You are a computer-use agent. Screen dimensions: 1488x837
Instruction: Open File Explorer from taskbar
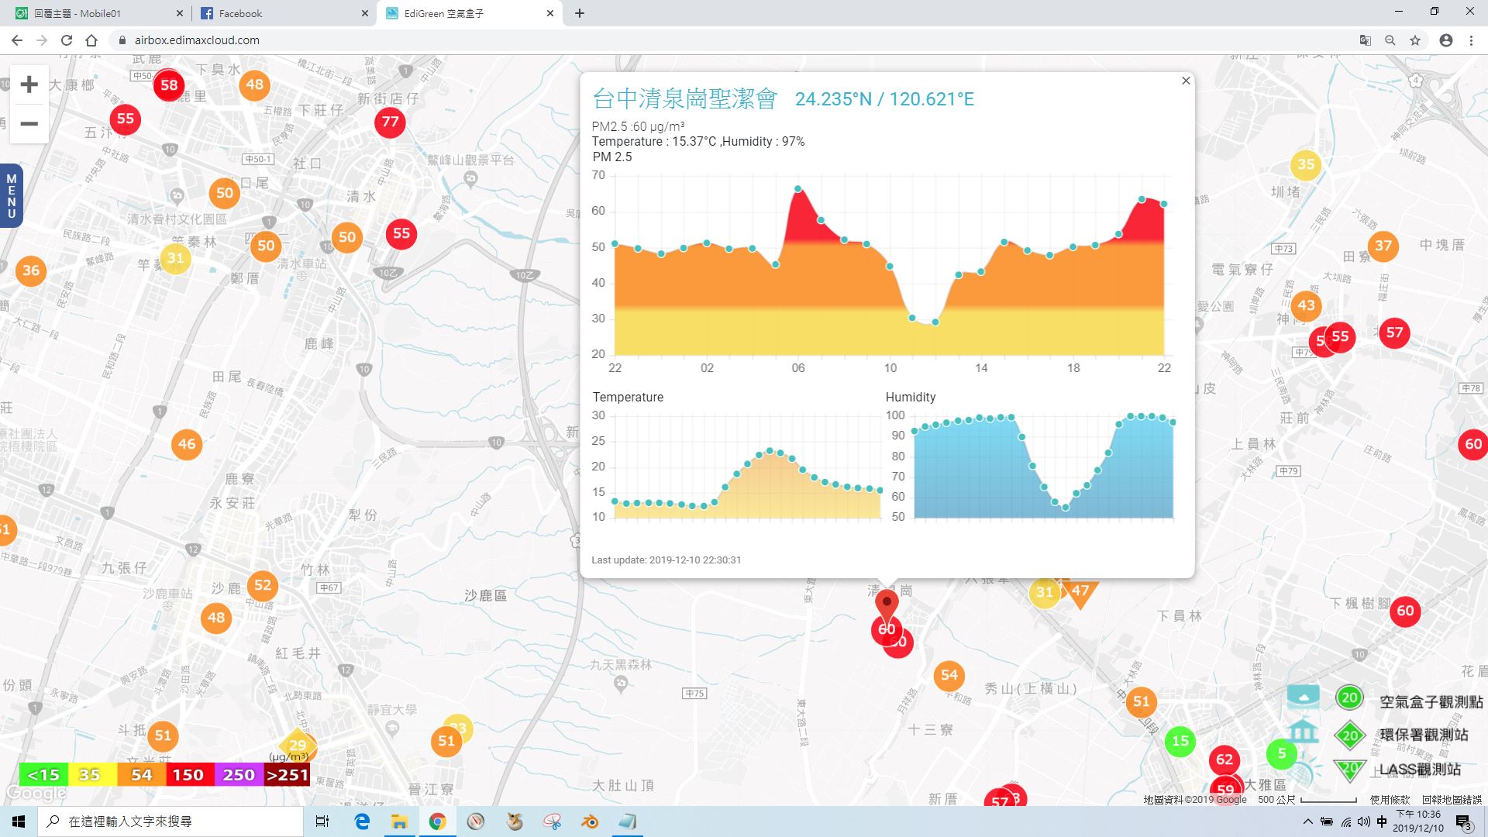[399, 821]
